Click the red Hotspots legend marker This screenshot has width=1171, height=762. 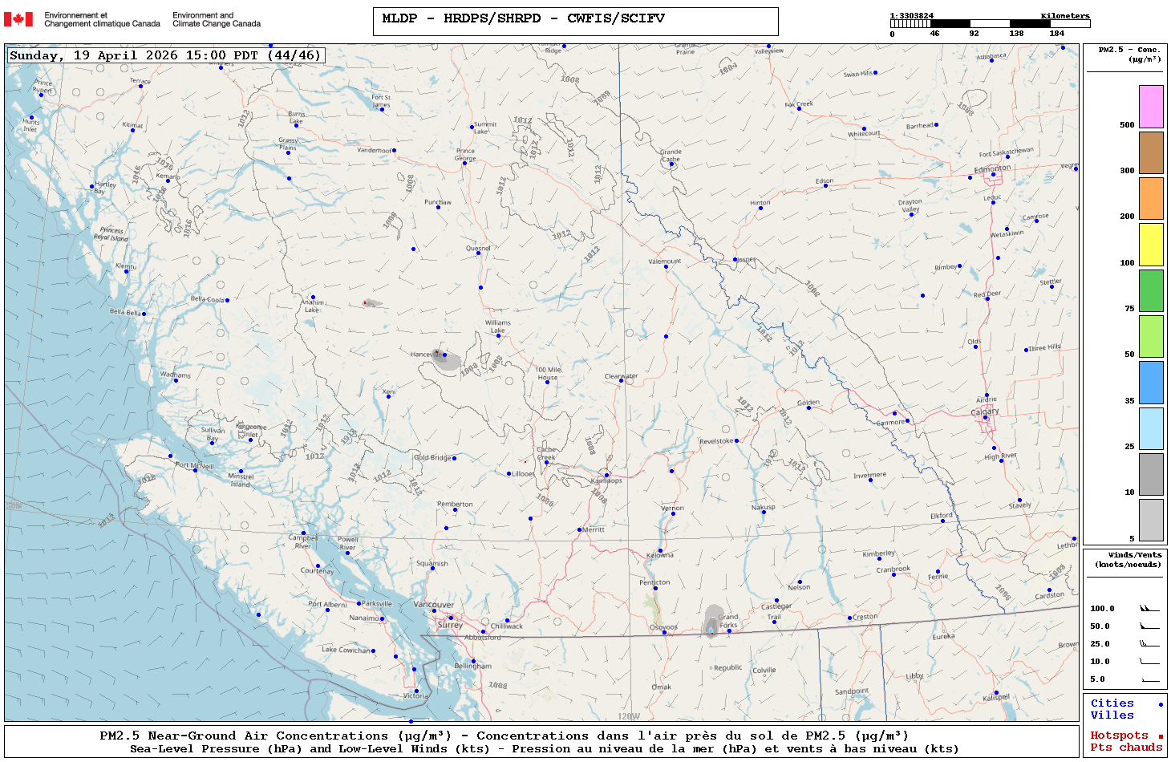pyautogui.click(x=1161, y=736)
